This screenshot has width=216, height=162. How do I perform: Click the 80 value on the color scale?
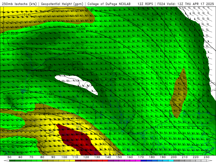point(42,157)
